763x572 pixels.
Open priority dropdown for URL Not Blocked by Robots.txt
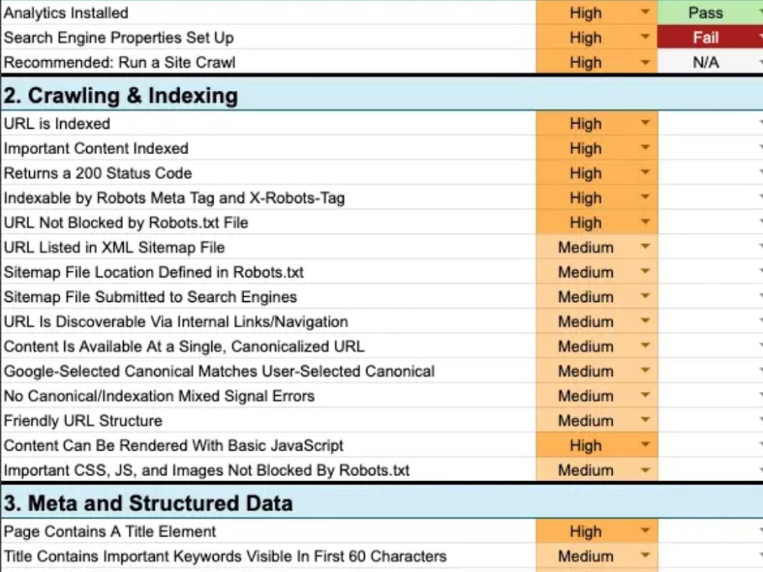coord(645,222)
